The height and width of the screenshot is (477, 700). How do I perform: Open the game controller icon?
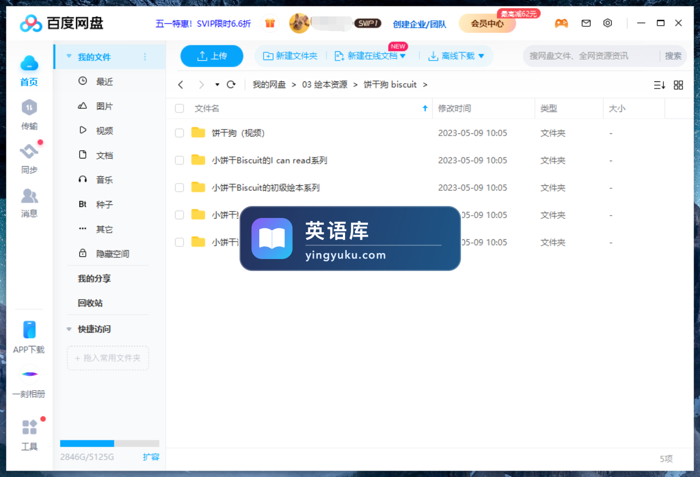[x=561, y=23]
